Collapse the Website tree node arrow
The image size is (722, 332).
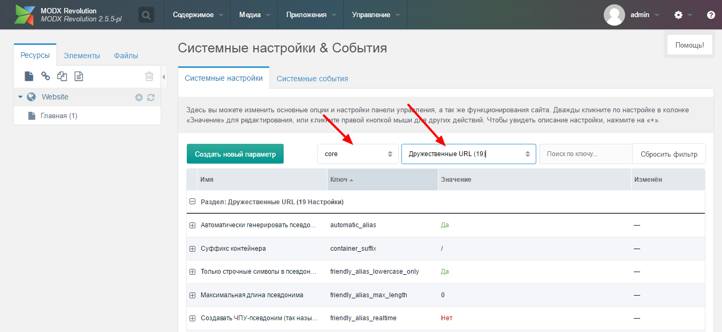20,97
